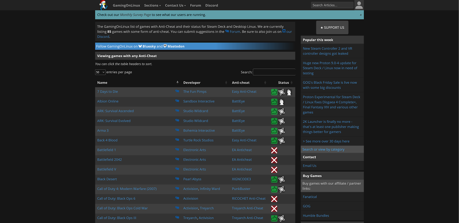This screenshot has height=223, width=459.
Task: Click the Proton atom icon for Black Desert
Action: tap(281, 179)
